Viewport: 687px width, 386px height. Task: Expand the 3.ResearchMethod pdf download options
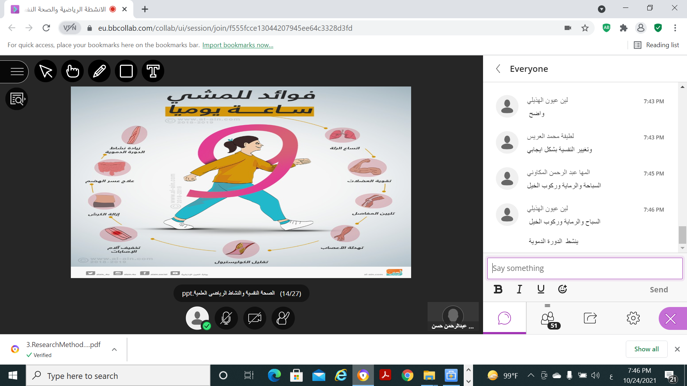point(114,350)
